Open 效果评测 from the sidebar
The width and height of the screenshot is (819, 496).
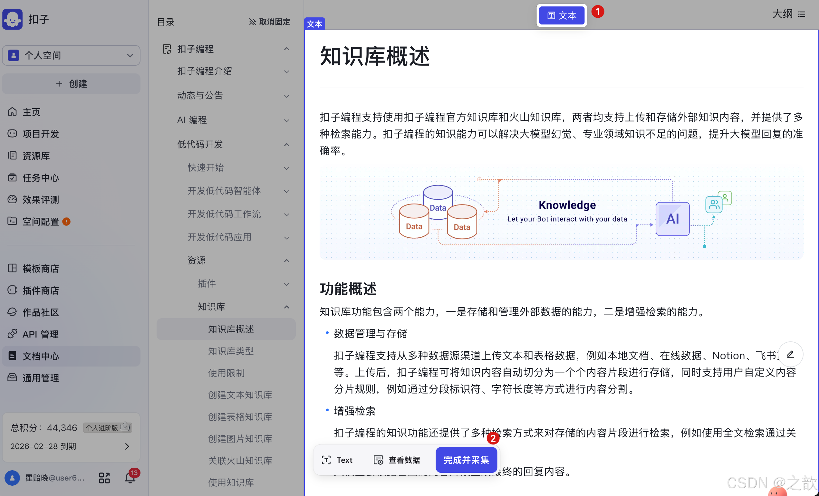tap(40, 200)
